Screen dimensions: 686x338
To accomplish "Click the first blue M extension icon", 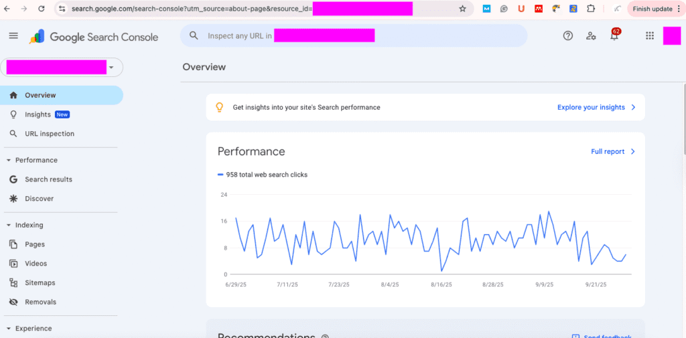I will click(x=486, y=9).
